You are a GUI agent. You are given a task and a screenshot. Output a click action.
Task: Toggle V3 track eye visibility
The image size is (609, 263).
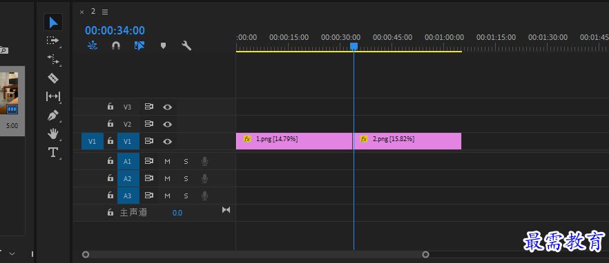click(x=167, y=107)
